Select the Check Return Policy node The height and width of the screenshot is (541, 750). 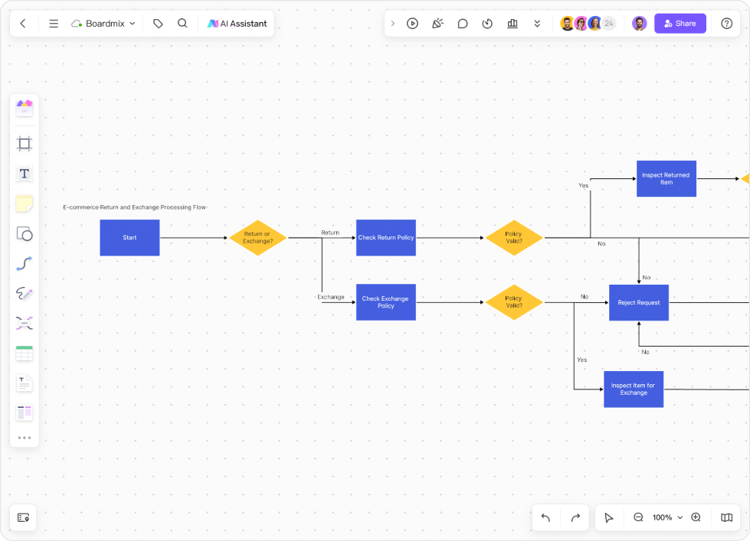[386, 237]
